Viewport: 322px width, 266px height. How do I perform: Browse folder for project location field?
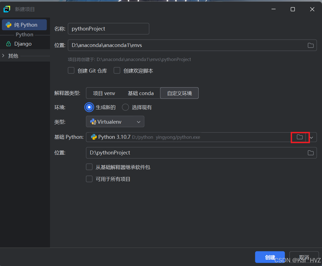[x=310, y=45]
